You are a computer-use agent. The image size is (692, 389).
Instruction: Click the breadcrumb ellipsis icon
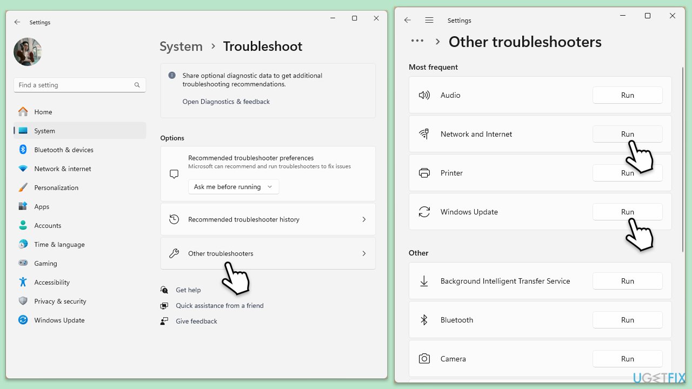(417, 41)
